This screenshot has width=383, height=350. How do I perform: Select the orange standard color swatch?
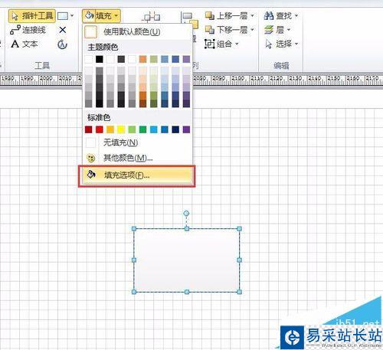click(x=110, y=129)
